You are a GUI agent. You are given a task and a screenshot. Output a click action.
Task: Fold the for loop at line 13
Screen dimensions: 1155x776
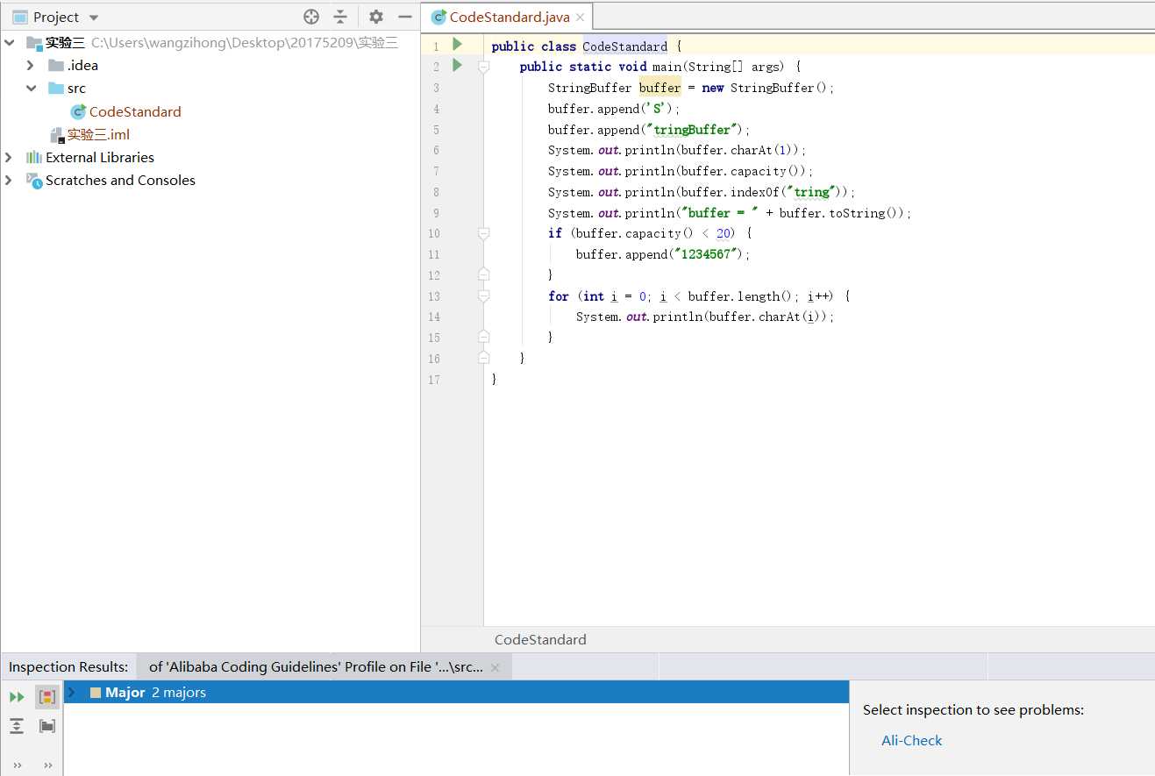tap(483, 296)
